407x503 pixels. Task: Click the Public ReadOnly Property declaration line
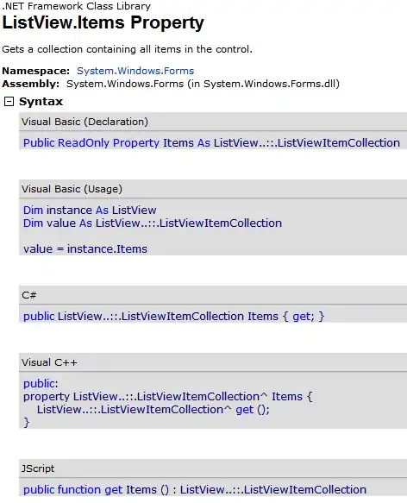pyautogui.click(x=211, y=142)
